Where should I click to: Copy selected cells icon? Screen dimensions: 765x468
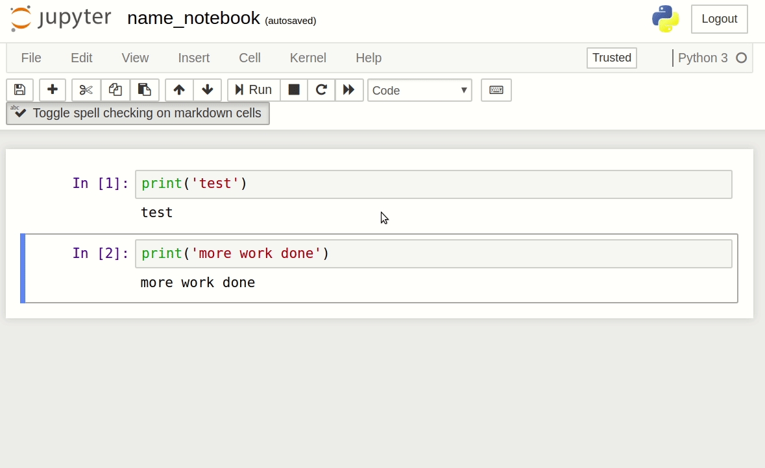click(115, 90)
